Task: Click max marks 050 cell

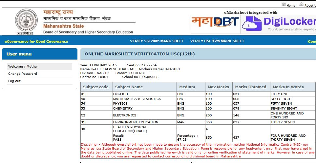Action: [219, 122]
